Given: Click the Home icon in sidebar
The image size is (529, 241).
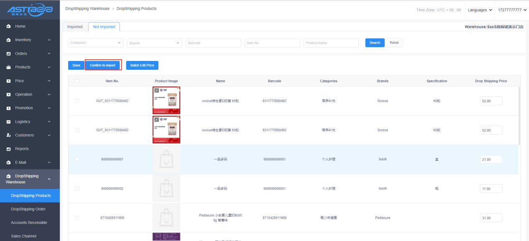Looking at the screenshot, I should coord(8,26).
